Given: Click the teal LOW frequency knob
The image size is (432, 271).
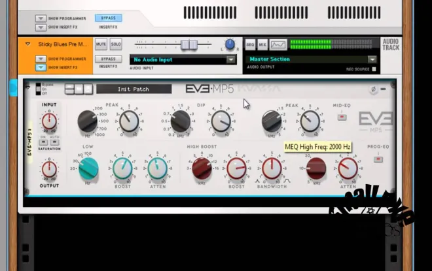Looking at the screenshot, I should click(88, 168).
